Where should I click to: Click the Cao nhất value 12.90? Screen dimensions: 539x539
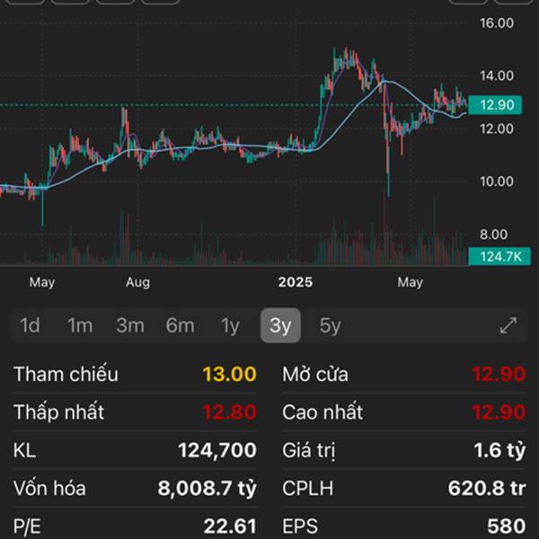499,411
